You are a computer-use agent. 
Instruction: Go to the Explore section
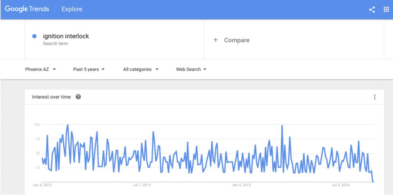(x=72, y=9)
